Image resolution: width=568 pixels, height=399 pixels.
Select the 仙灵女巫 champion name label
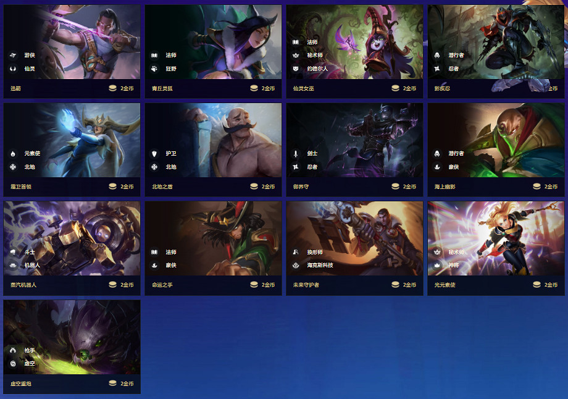304,88
